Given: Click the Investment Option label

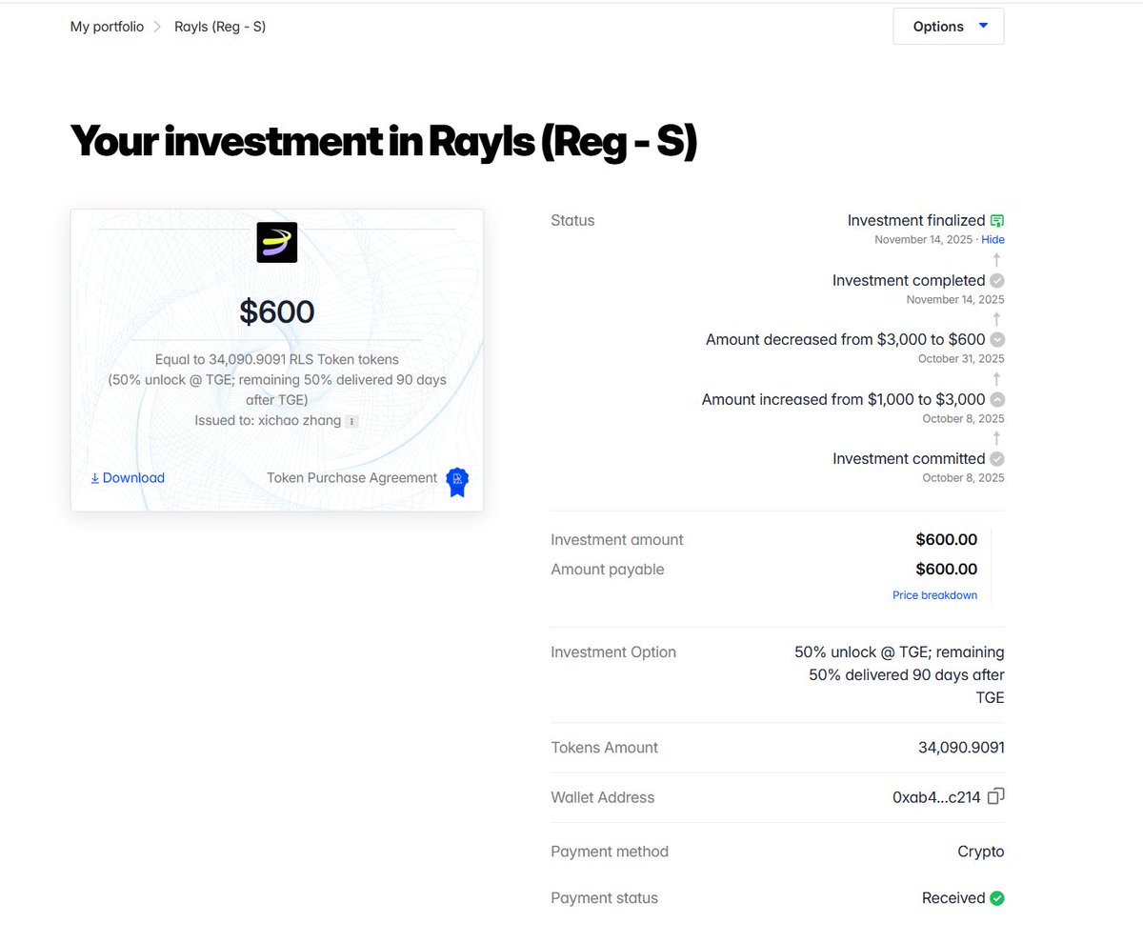Looking at the screenshot, I should pos(613,652).
